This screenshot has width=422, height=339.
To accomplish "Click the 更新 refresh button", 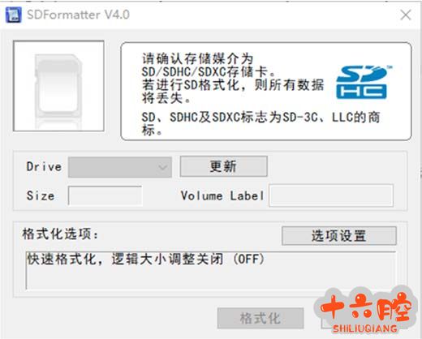I will [x=224, y=166].
